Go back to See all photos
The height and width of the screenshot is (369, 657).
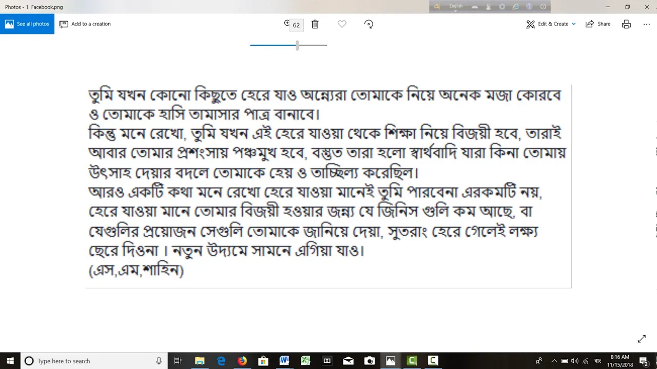(x=27, y=24)
